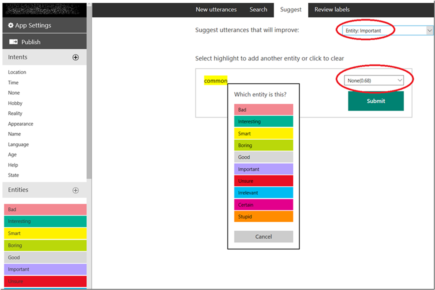Viewport: 435px width, 290px height.
Task: Click the Submit button
Action: point(376,101)
